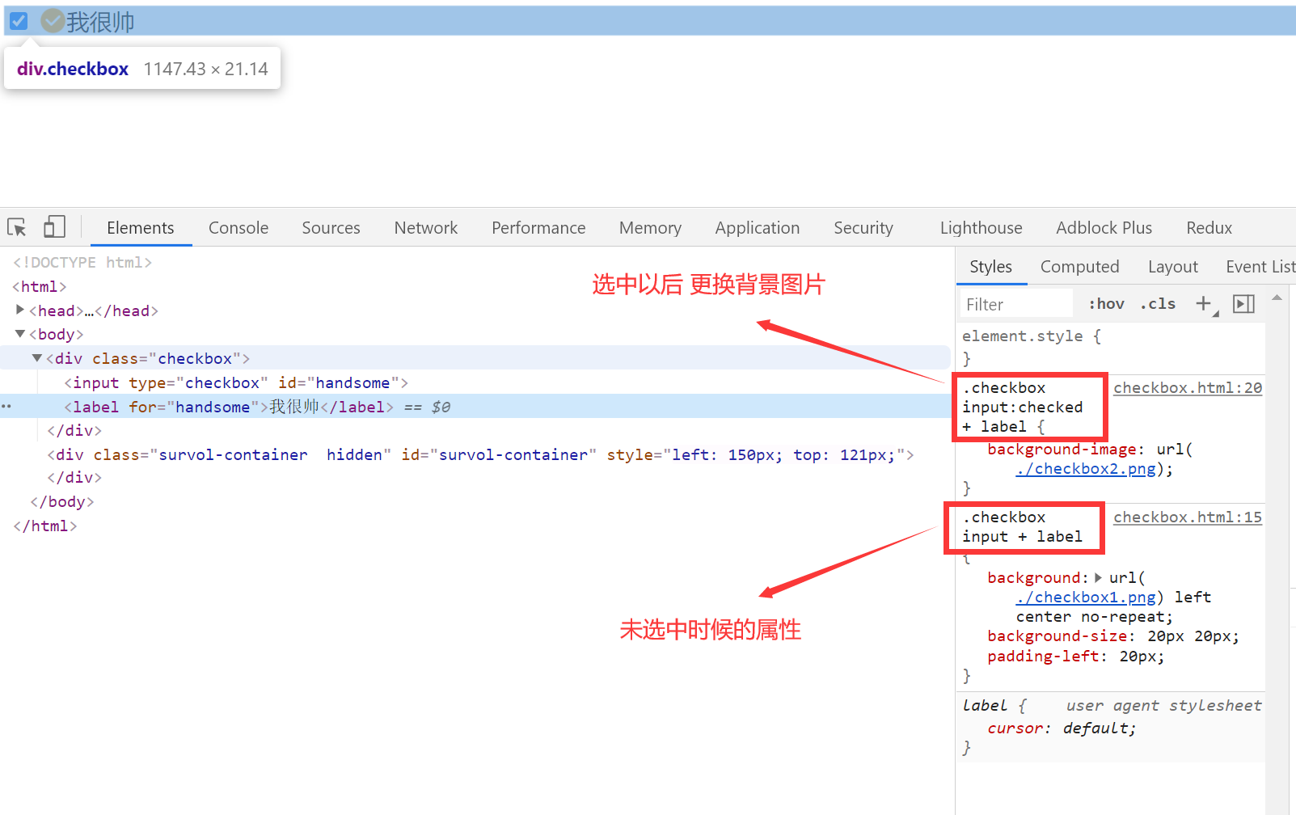Open the checkbox.html:20 source link
The image size is (1296, 815).
pos(1187,388)
